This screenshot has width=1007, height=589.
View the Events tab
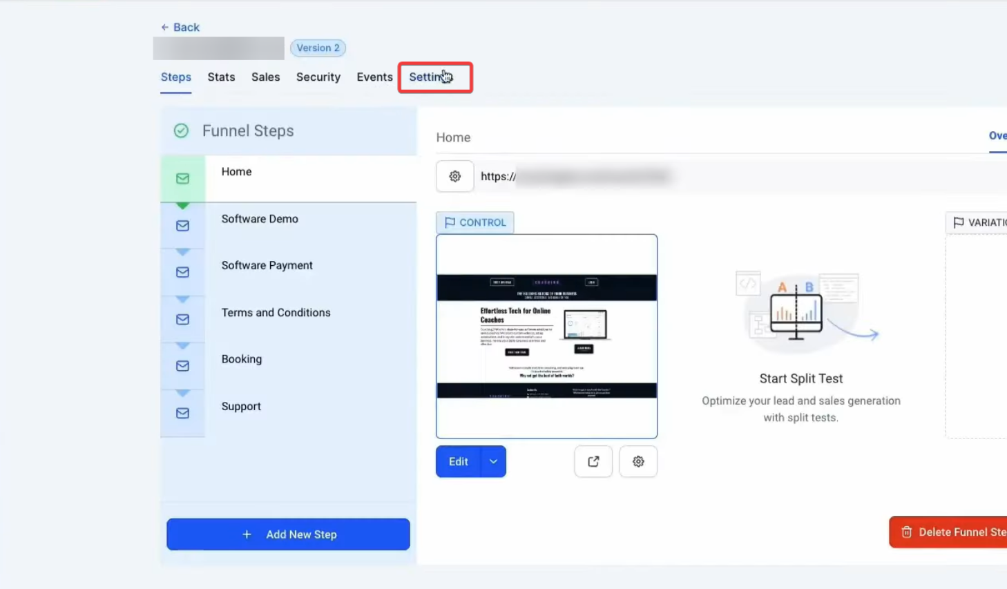point(374,77)
